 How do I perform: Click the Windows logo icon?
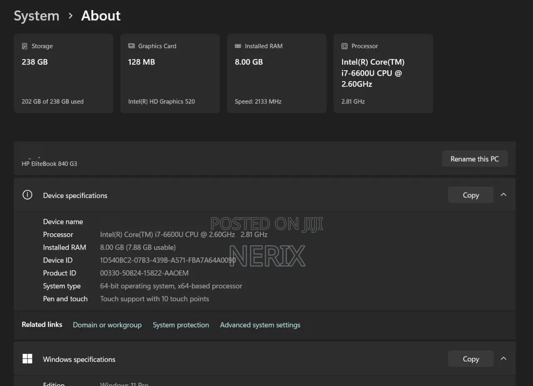point(27,359)
